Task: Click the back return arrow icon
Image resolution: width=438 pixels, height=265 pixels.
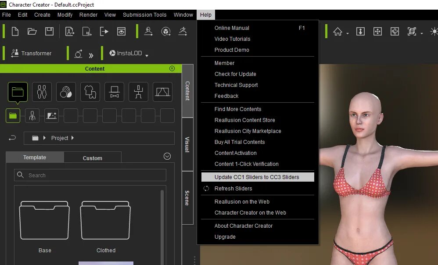Action: 12,138
